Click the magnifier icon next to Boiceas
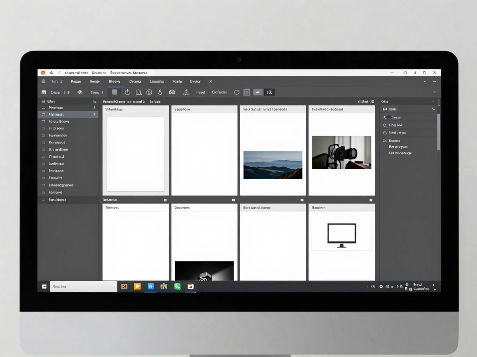Image resolution: width=477 pixels, height=357 pixels. pos(385,141)
